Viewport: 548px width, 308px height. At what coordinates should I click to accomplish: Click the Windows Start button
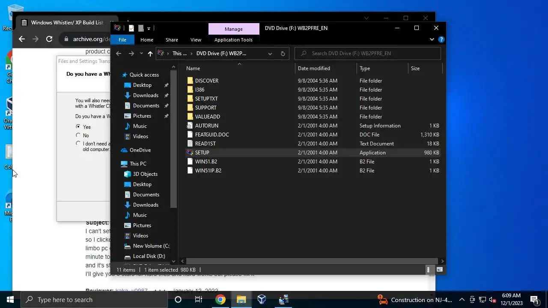(x=10, y=299)
